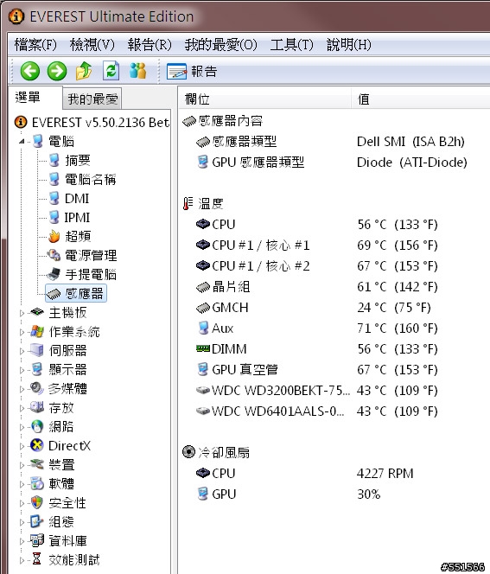490x574 pixels.
Task: Expand the 作業系統 tree node
Action: [22, 332]
